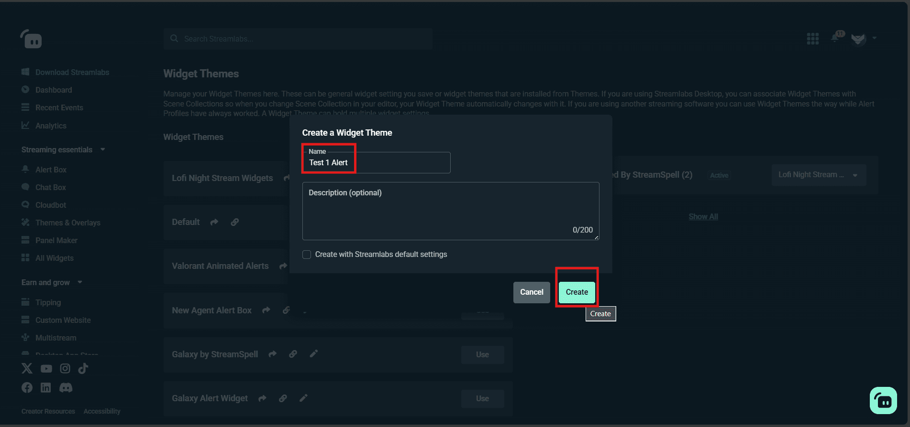Screen dimensions: 910x427
Task: Share the Galaxy Alert Widget theme
Action: [262, 398]
